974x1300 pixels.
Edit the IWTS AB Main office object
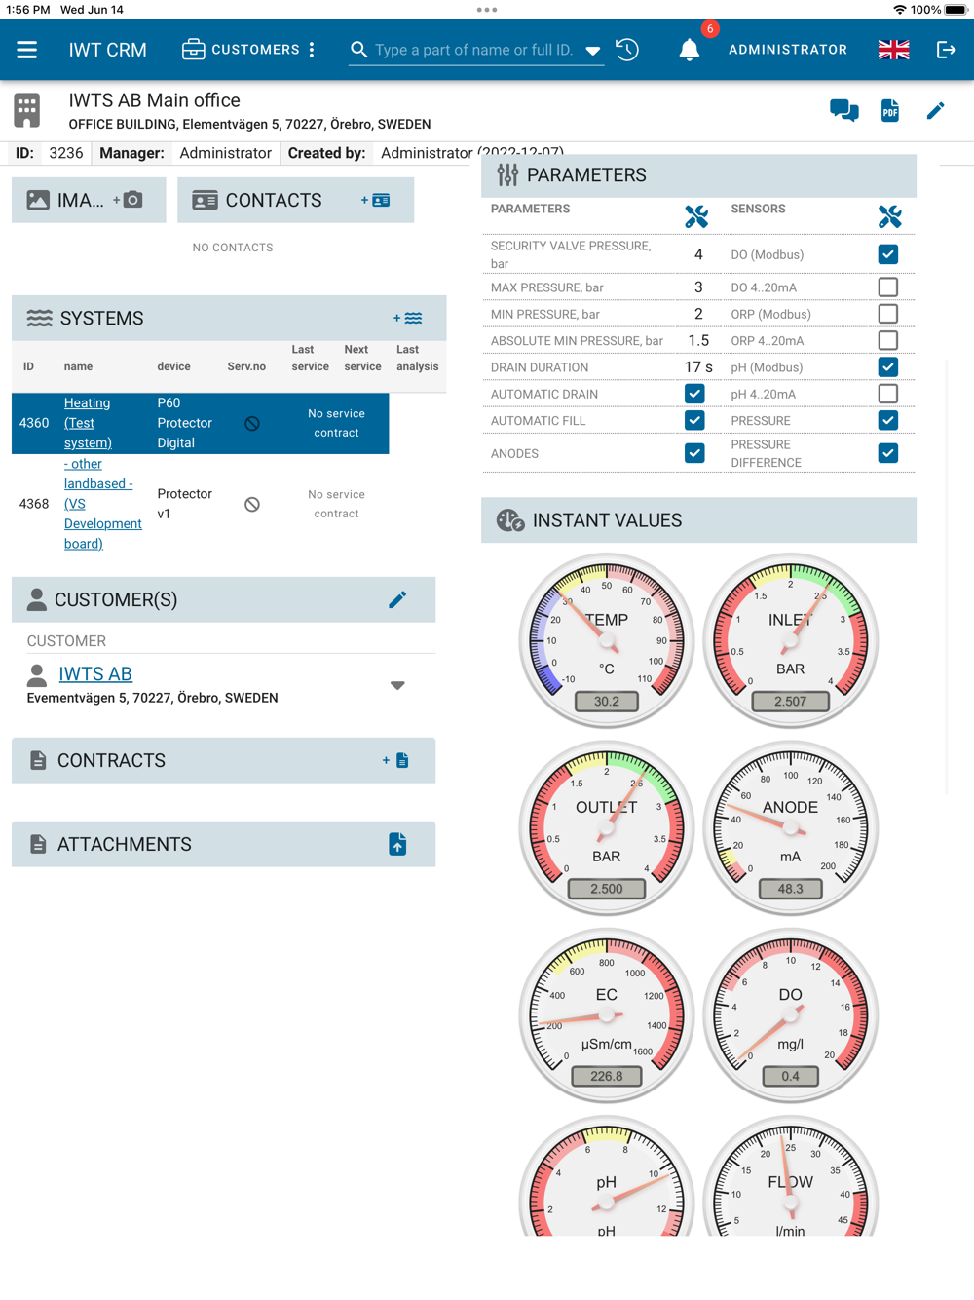pyautogui.click(x=935, y=110)
